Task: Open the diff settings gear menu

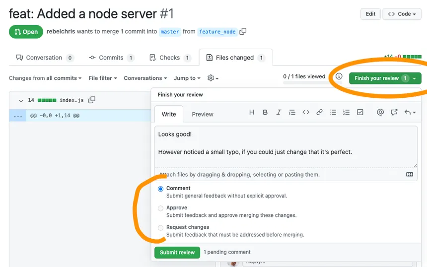Action: tap(213, 78)
